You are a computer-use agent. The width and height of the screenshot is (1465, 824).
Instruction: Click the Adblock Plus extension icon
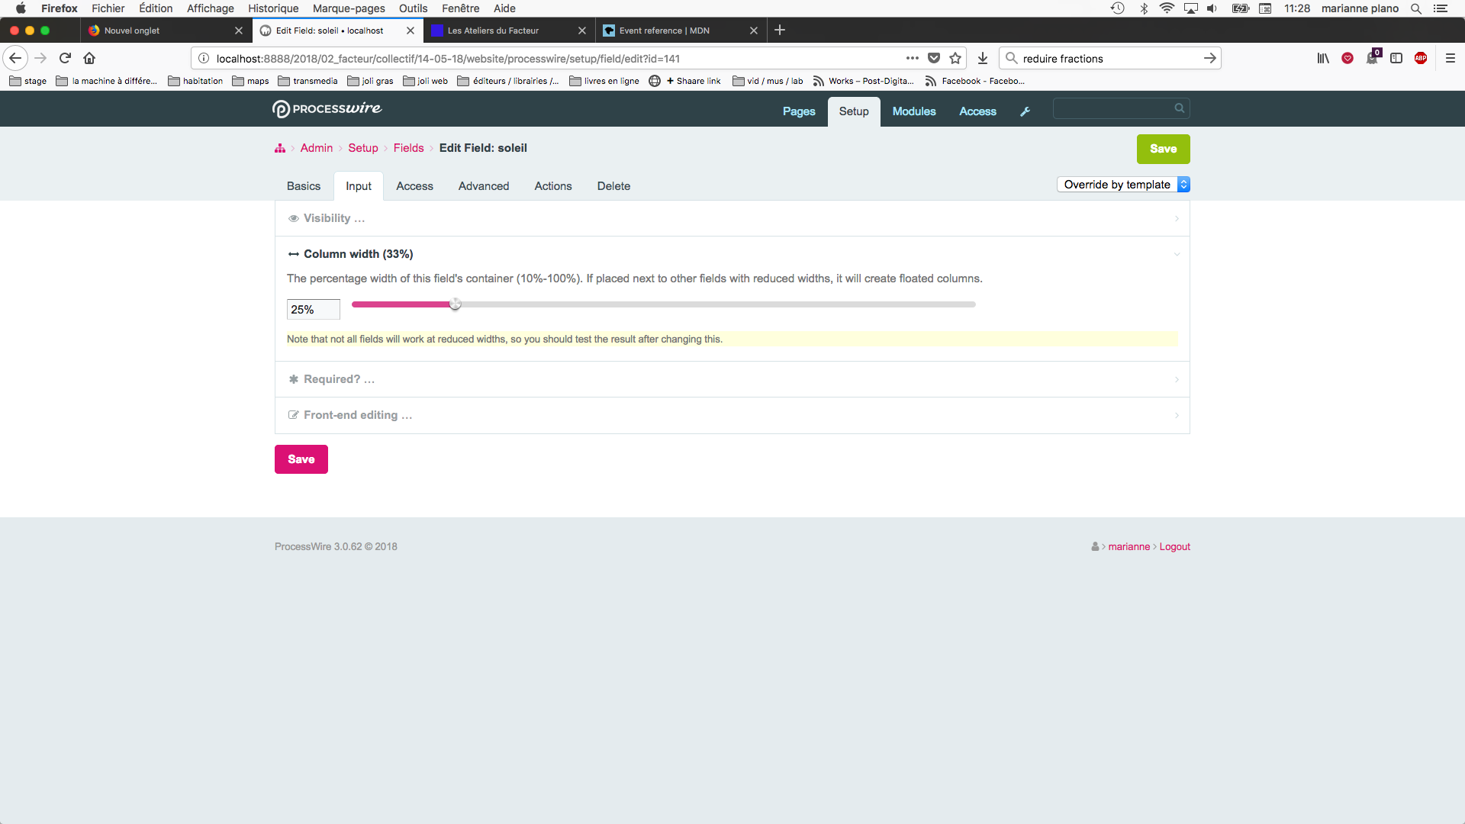click(1421, 58)
